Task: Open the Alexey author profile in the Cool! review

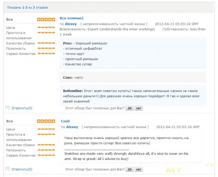Action: [72, 127]
